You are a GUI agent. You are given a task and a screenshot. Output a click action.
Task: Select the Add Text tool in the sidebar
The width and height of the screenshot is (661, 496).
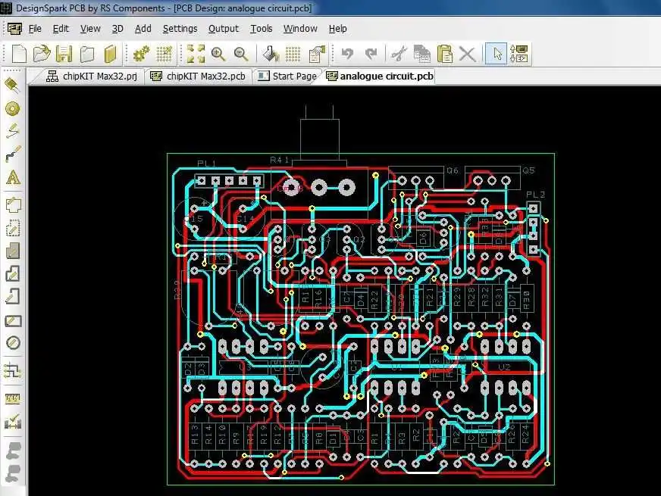12,176
